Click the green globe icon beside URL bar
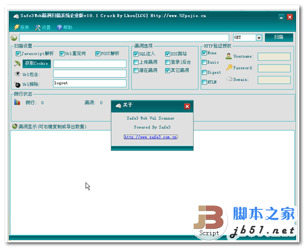 coord(14,38)
